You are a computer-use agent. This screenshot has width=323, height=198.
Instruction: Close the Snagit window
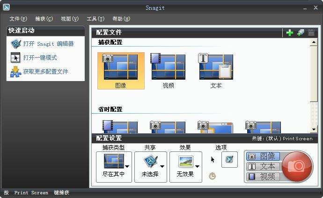coord(316,7)
